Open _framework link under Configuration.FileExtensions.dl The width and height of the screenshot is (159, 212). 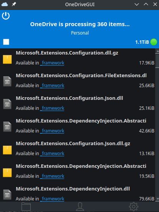tap(52, 86)
